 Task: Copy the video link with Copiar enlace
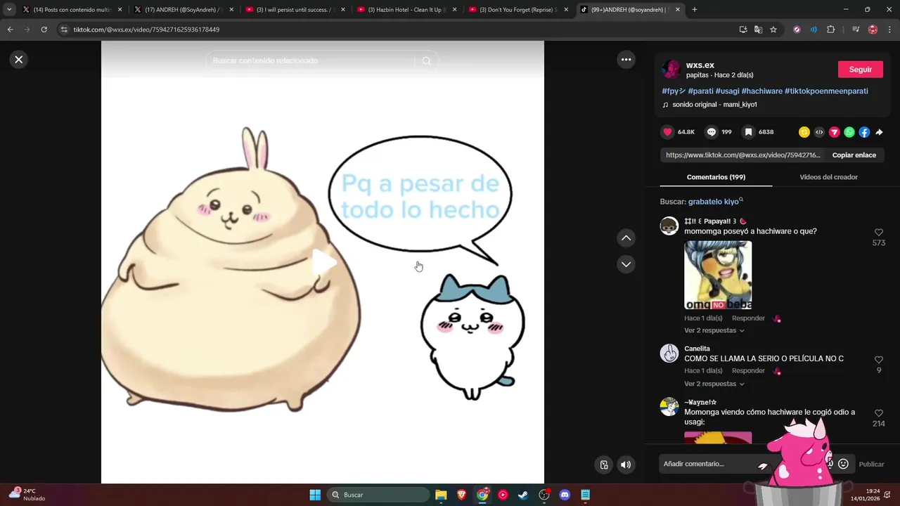[x=854, y=155]
